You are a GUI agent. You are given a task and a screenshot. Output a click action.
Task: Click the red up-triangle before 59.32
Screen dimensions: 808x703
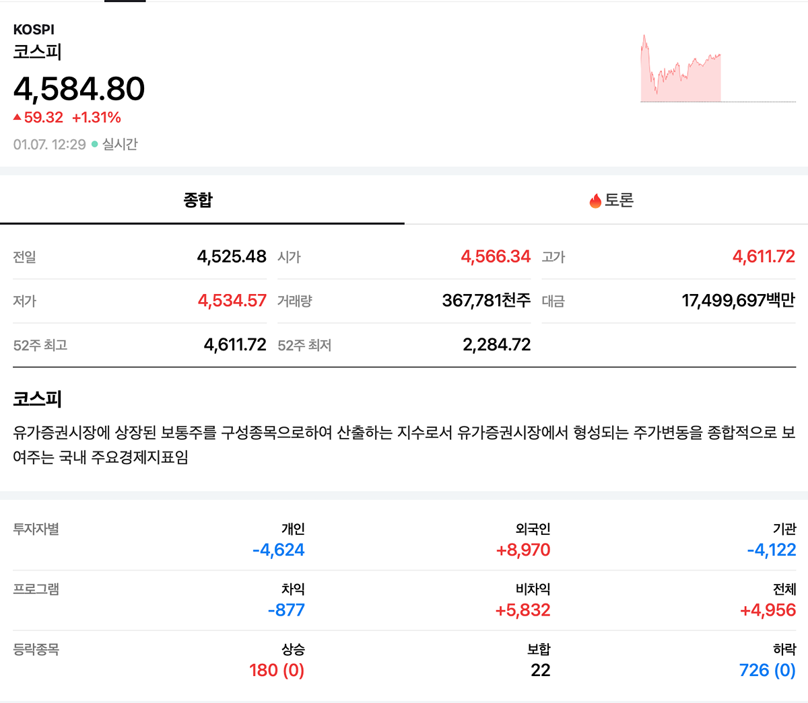(18, 118)
